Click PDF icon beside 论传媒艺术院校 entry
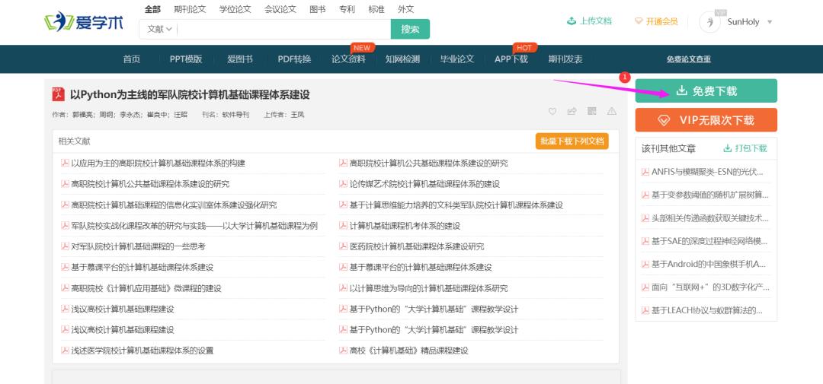 (343, 184)
